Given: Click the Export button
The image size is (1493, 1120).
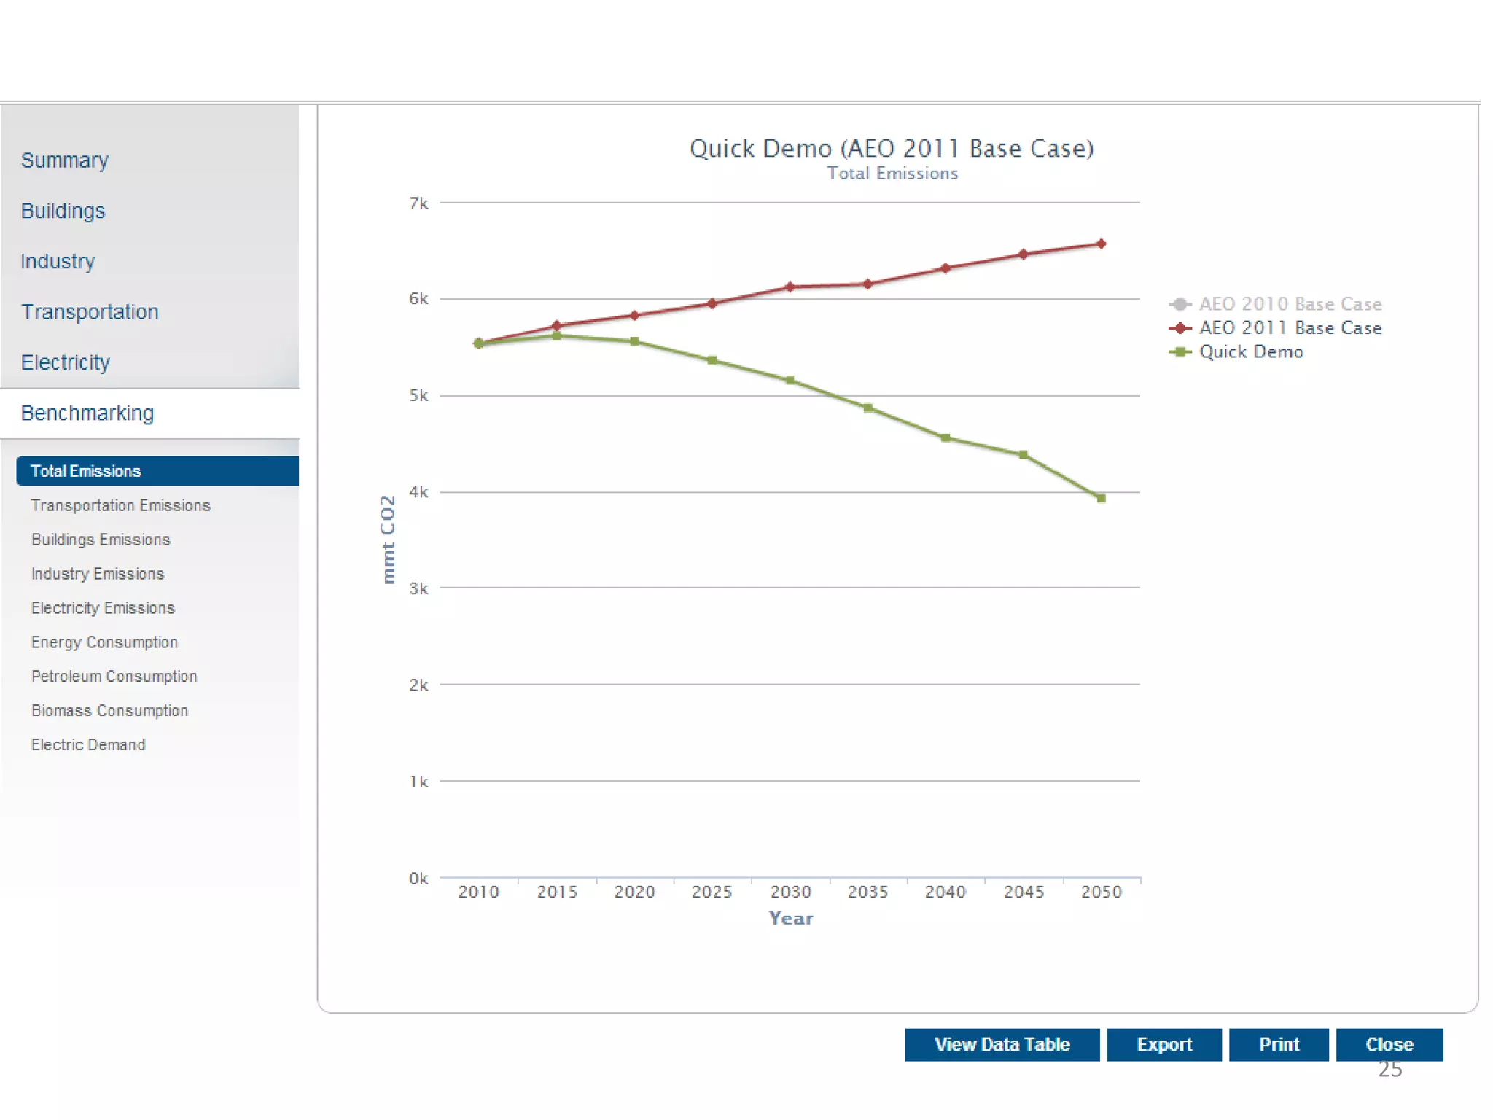Looking at the screenshot, I should pos(1163,1045).
